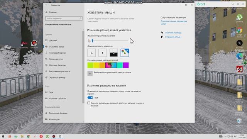Turn off the touch visual feedback toggle
247x139 pixels.
point(90,98)
